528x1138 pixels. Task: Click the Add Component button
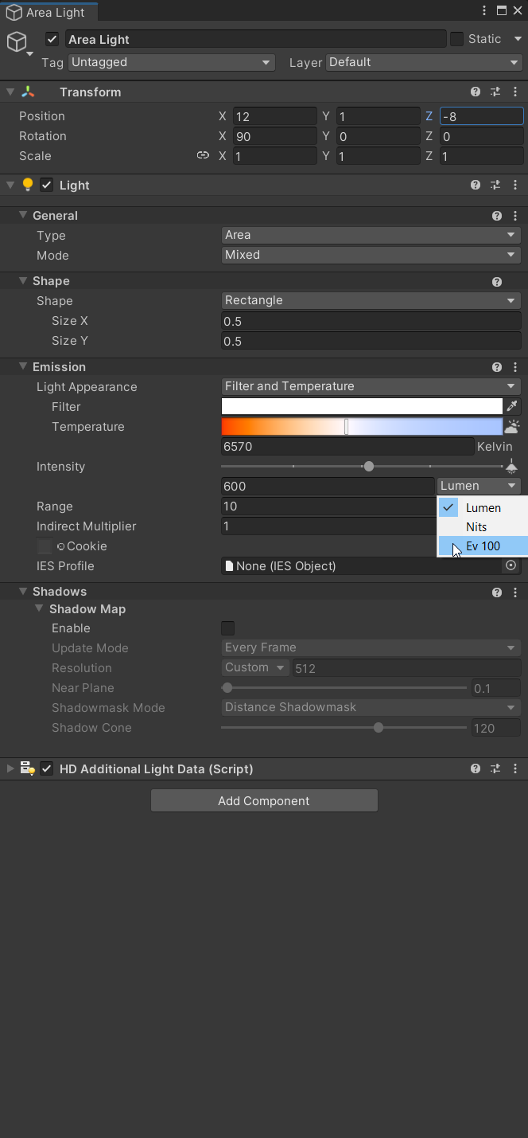point(264,800)
